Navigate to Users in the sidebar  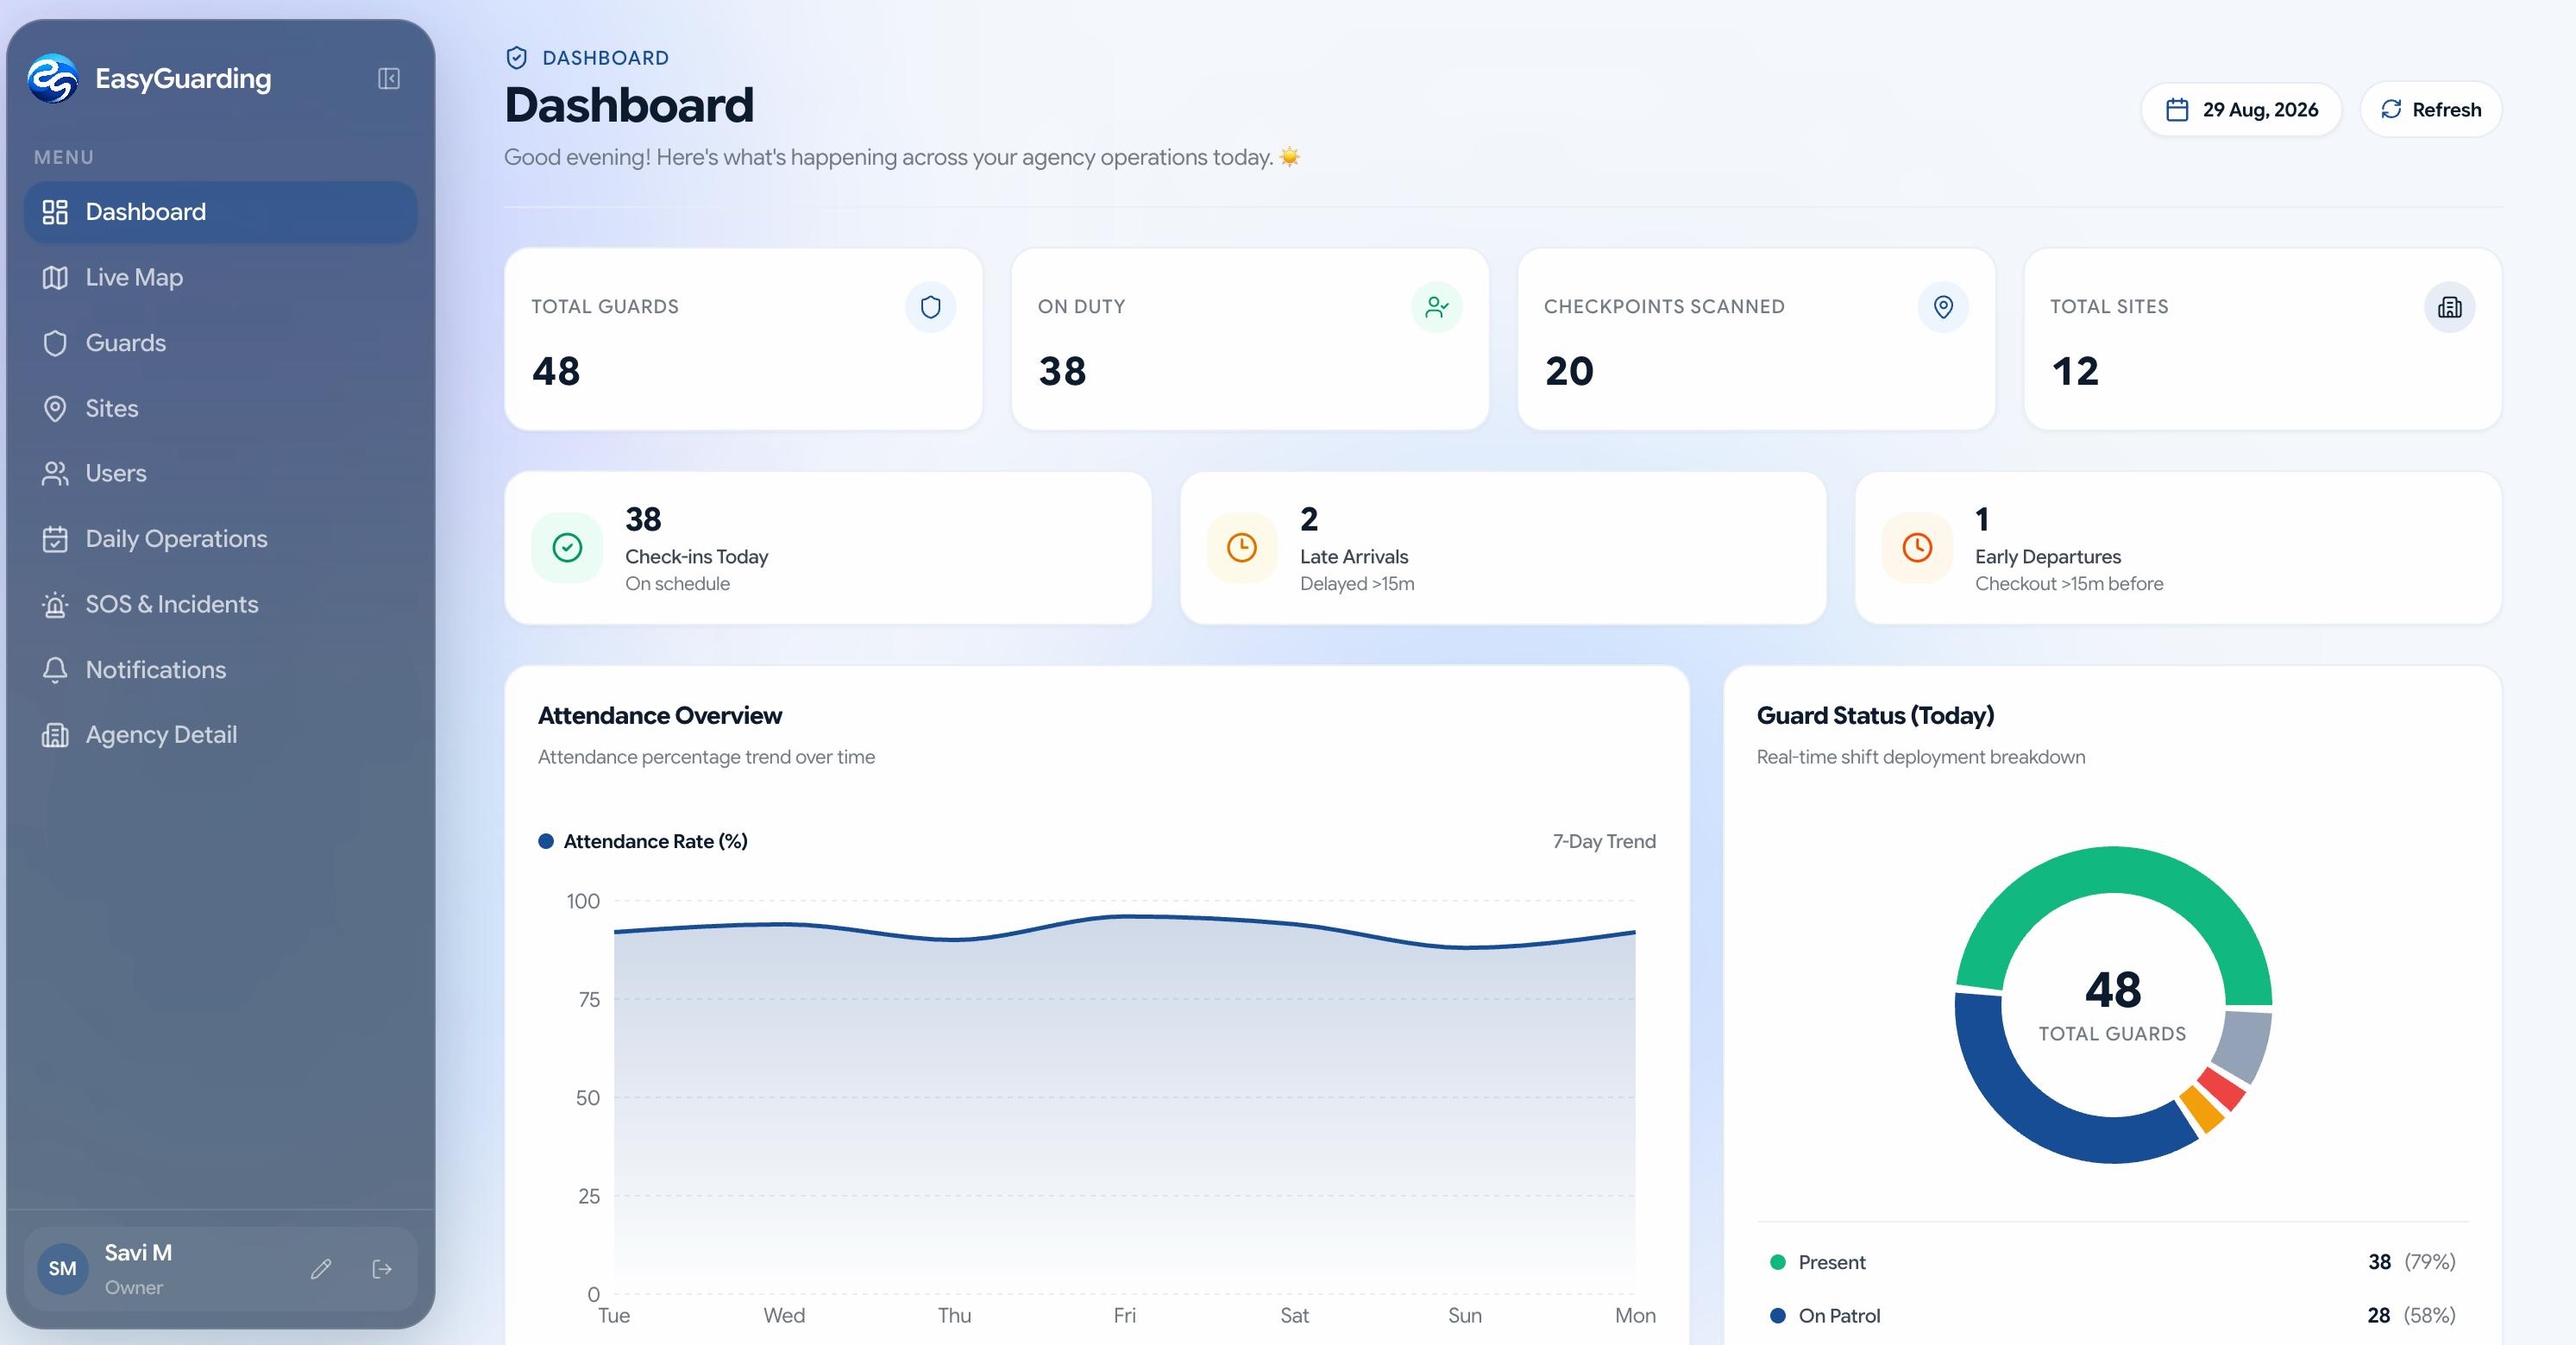click(x=220, y=473)
